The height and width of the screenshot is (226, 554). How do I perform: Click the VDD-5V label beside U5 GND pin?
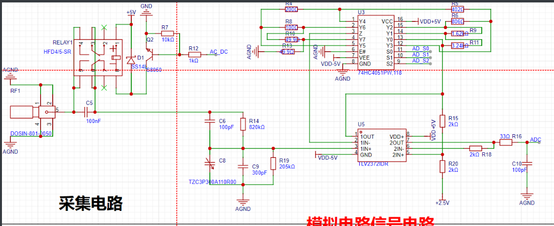pyautogui.click(x=328, y=157)
